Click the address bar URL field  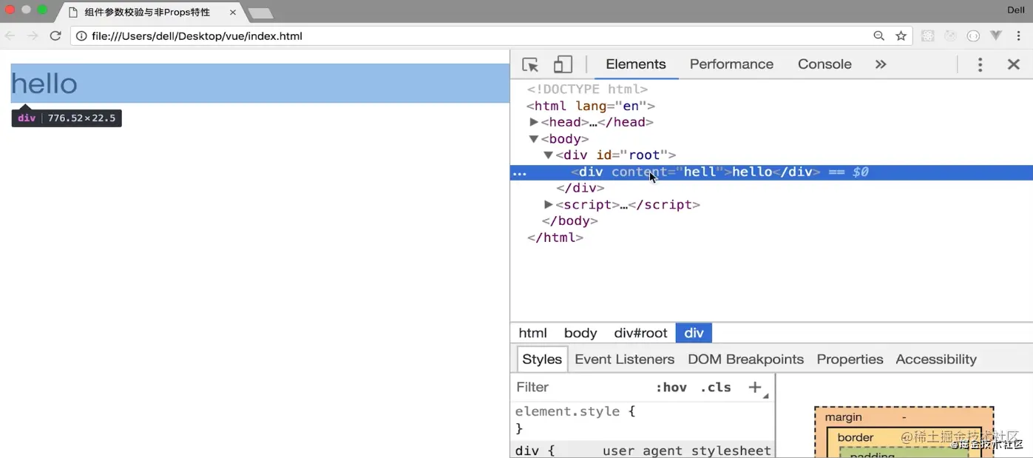click(473, 36)
